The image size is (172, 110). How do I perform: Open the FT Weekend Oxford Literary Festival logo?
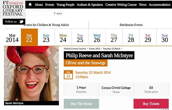pyautogui.click(x=13, y=9)
